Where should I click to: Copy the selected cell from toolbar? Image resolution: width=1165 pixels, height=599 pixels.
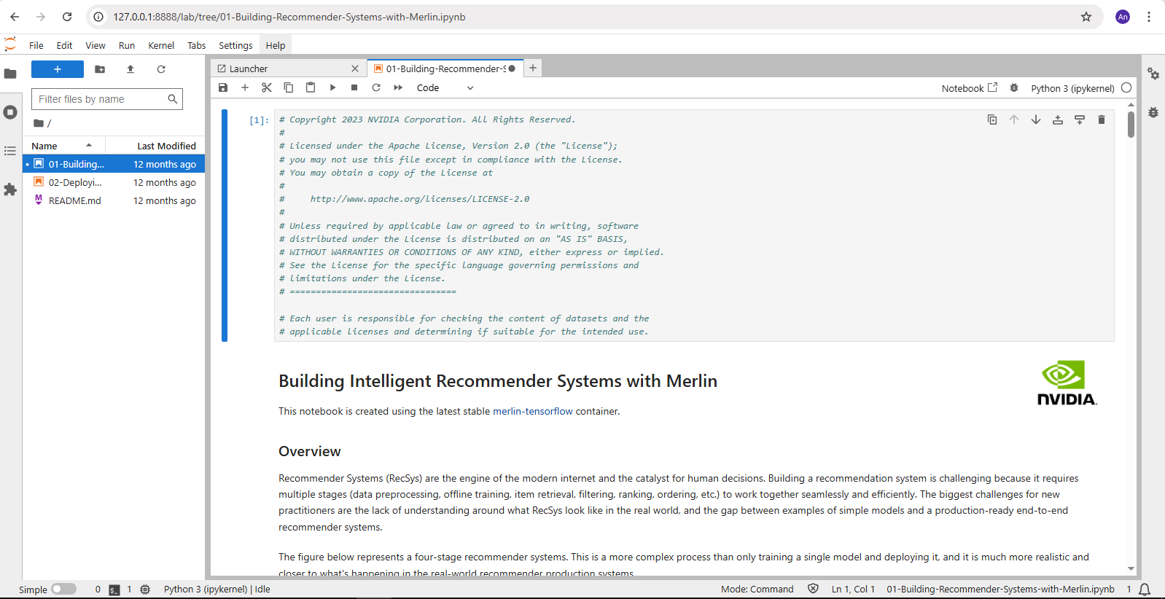[289, 87]
